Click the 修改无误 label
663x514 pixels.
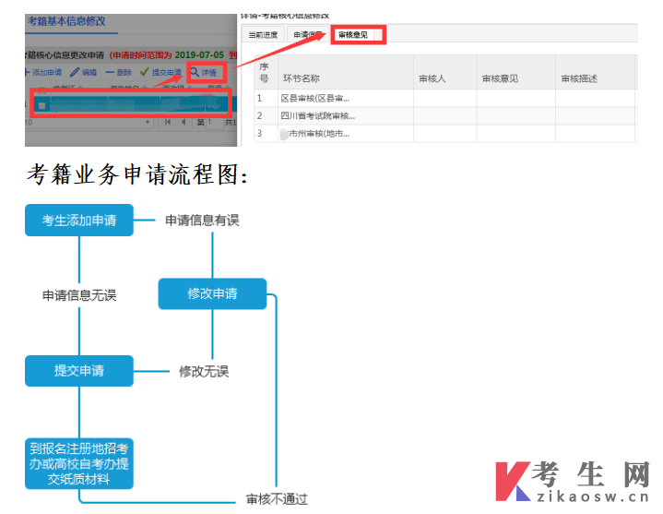click(x=204, y=372)
